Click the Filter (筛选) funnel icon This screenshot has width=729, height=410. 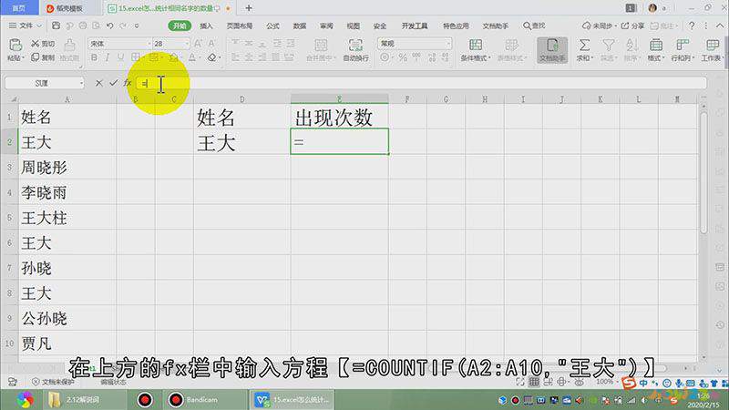point(608,45)
